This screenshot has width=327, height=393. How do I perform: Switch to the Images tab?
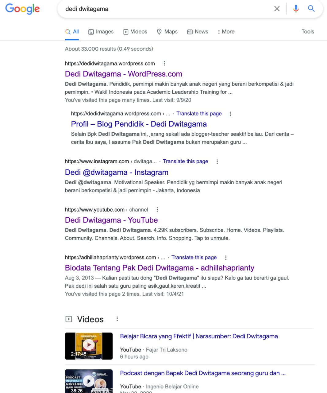(101, 32)
